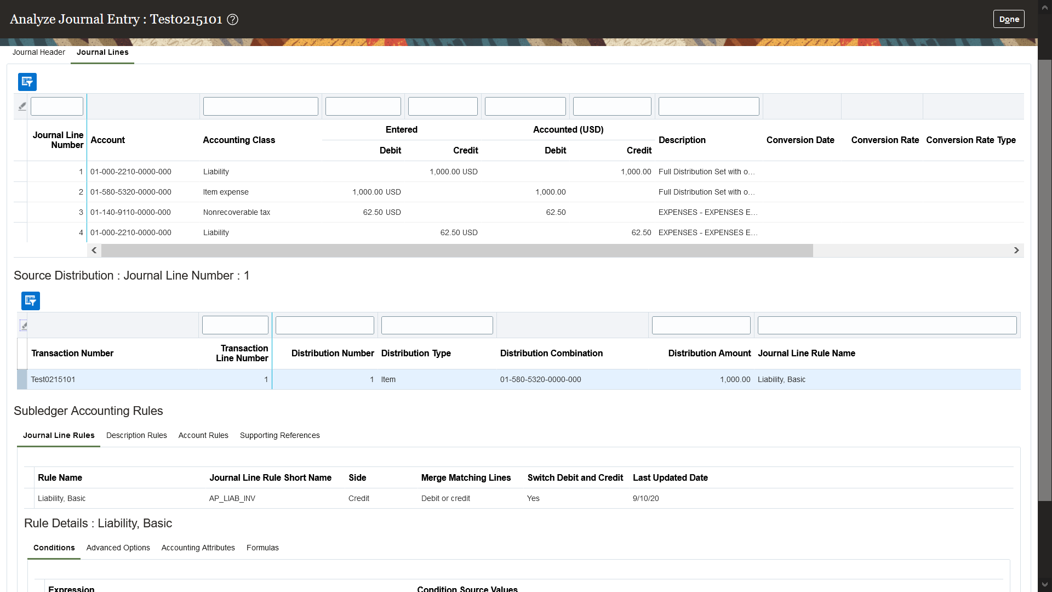The width and height of the screenshot is (1052, 592).
Task: Toggle Query By Example in the Source Distribution table
Action: pyautogui.click(x=31, y=301)
